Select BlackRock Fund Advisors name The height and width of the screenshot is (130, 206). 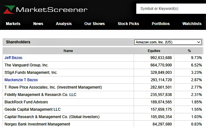[x=26, y=102]
